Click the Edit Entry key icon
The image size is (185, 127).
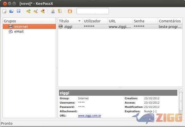[35, 11]
